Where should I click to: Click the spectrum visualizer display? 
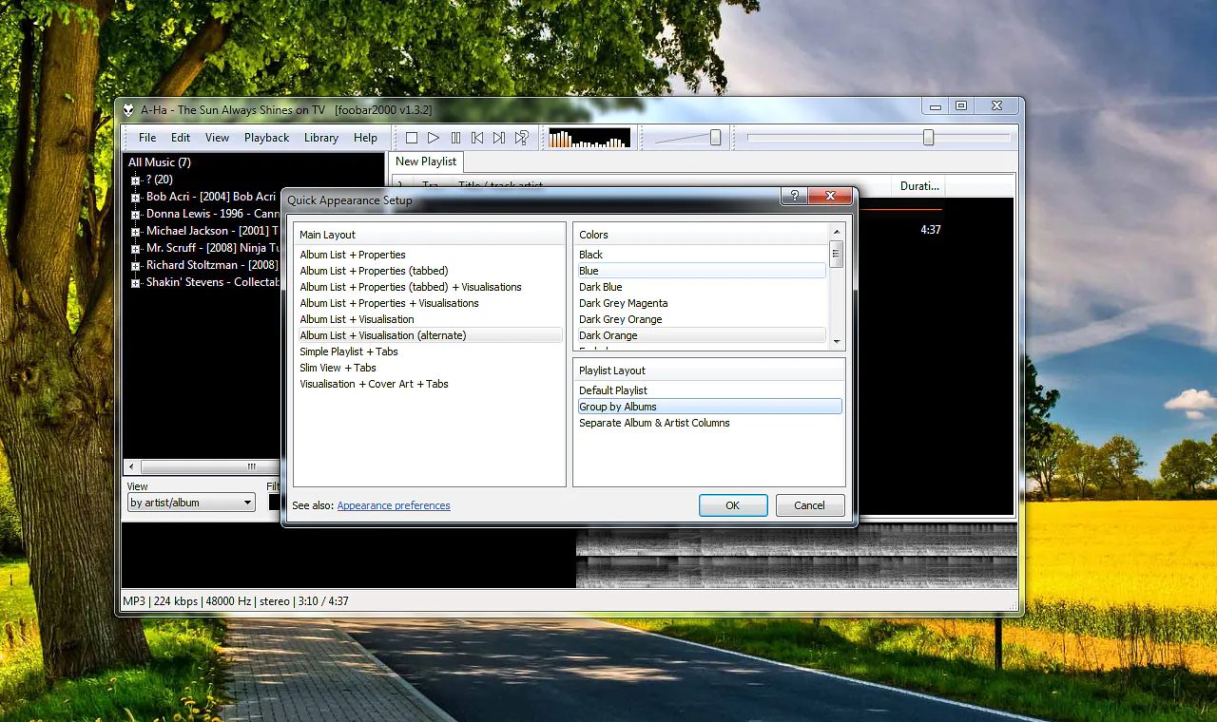(588, 137)
